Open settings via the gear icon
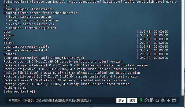 point(163,100)
